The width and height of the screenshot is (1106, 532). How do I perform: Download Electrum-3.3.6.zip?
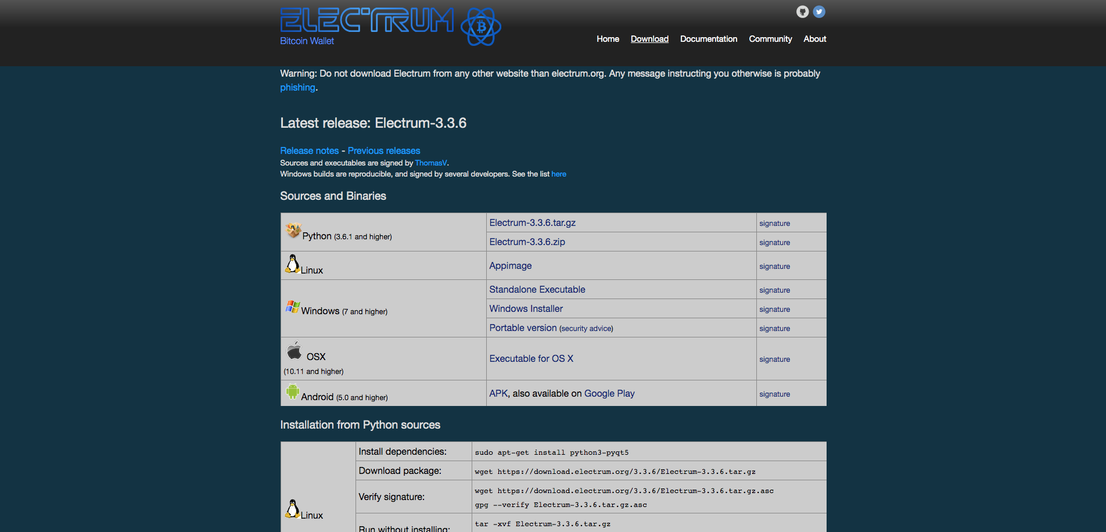[527, 242]
